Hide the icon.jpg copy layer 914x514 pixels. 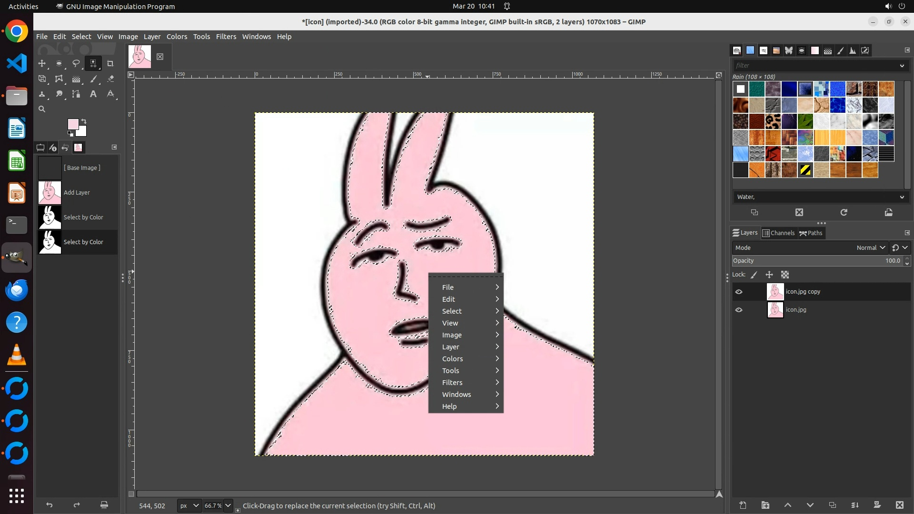pyautogui.click(x=739, y=292)
